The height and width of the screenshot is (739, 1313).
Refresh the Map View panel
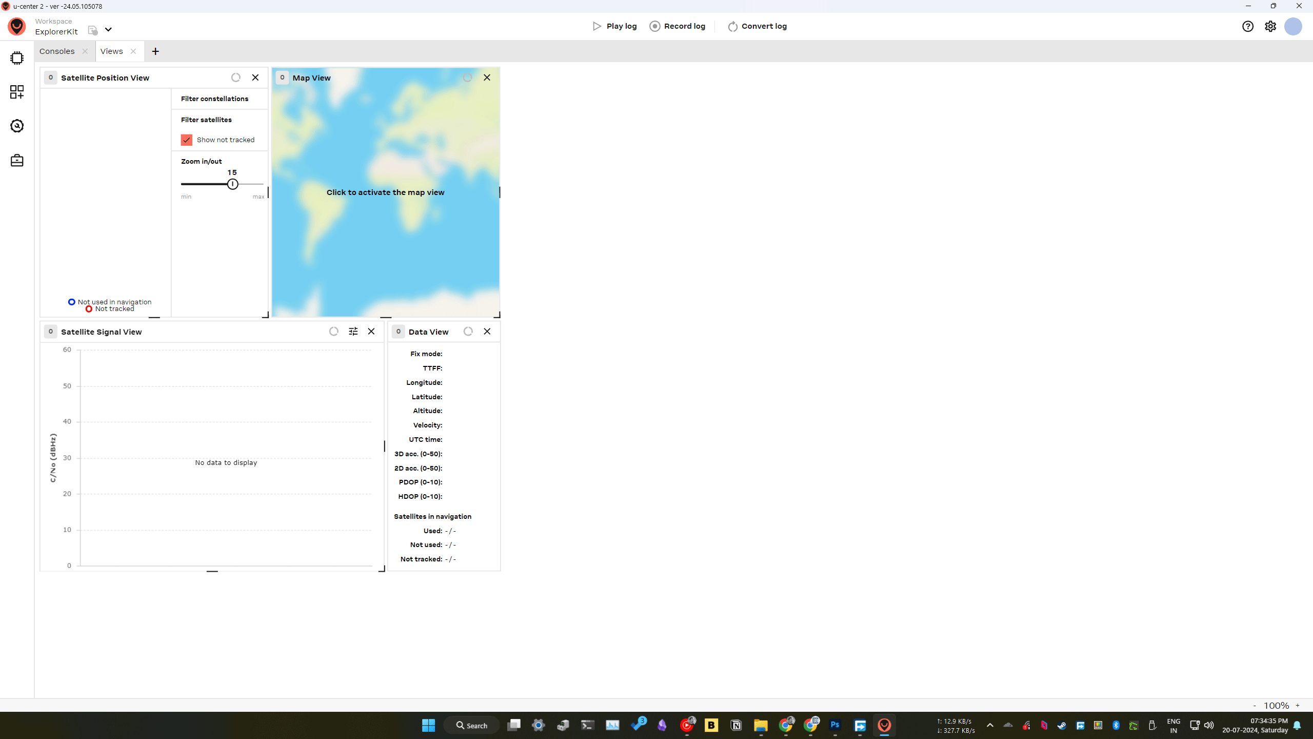(467, 77)
